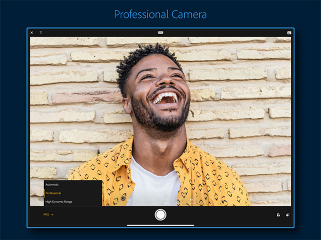321x240 pixels.
Task: Switch cameras with the top-right camera icon
Action: (289, 32)
